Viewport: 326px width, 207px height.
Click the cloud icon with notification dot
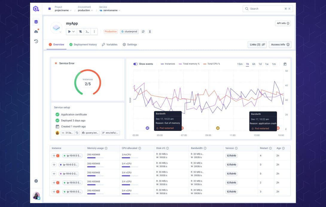[x=36, y=31]
